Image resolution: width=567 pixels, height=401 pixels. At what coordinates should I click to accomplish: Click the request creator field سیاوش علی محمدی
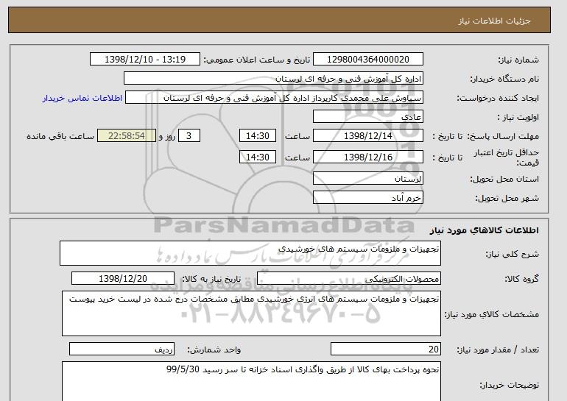coord(274,98)
